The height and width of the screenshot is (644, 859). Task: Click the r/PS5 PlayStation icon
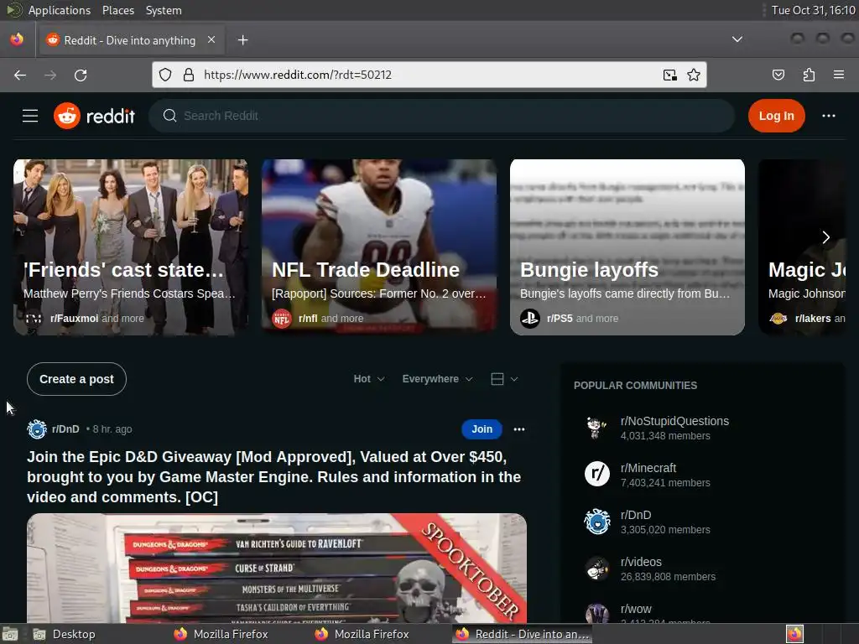530,318
